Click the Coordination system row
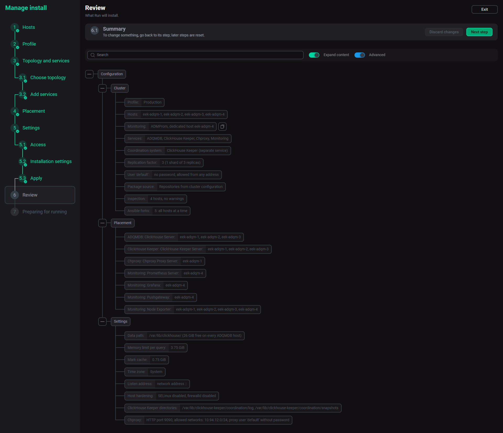The width and height of the screenshot is (503, 433). point(178,151)
